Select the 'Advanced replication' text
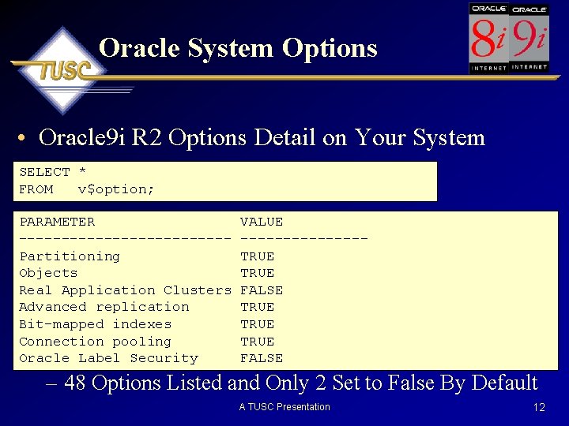This screenshot has width=569, height=426. [104, 307]
